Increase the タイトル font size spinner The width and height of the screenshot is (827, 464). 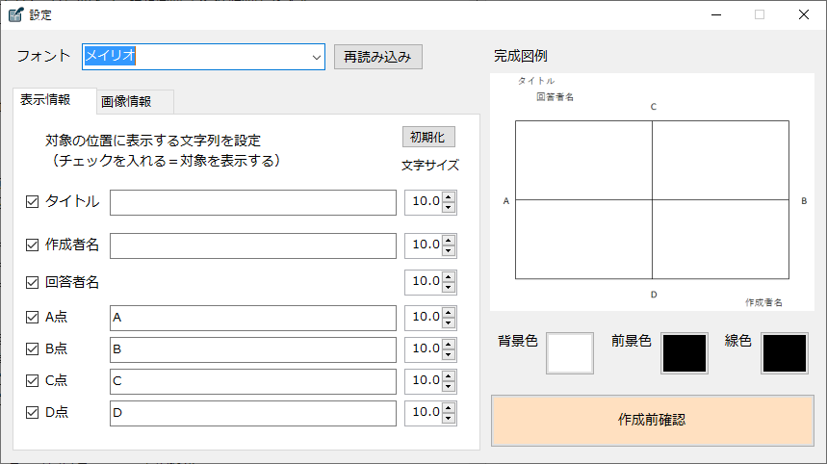click(x=449, y=197)
